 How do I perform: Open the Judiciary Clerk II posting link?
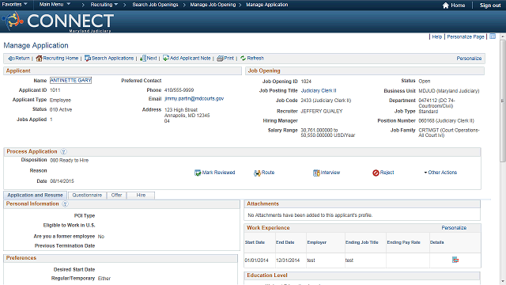pos(319,91)
